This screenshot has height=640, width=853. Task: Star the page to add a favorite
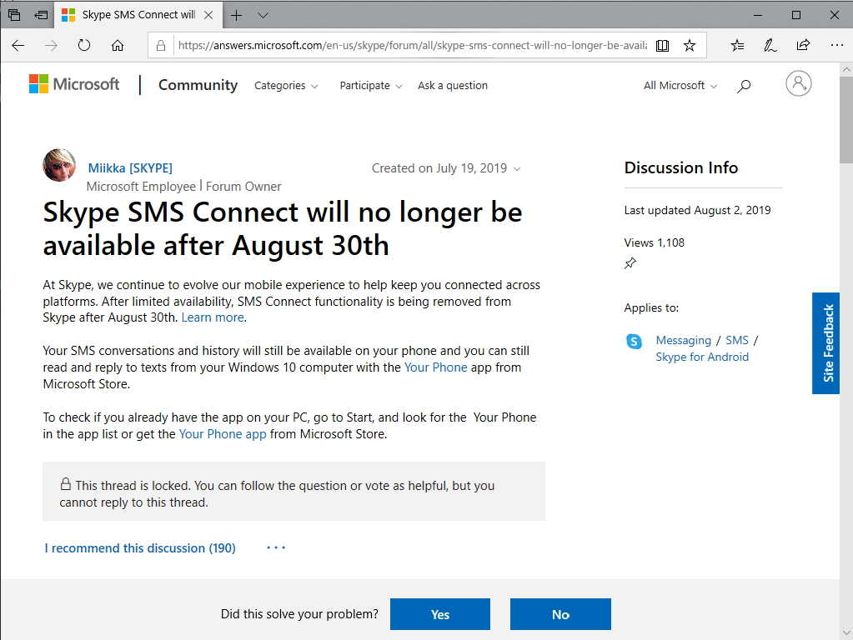(x=690, y=44)
